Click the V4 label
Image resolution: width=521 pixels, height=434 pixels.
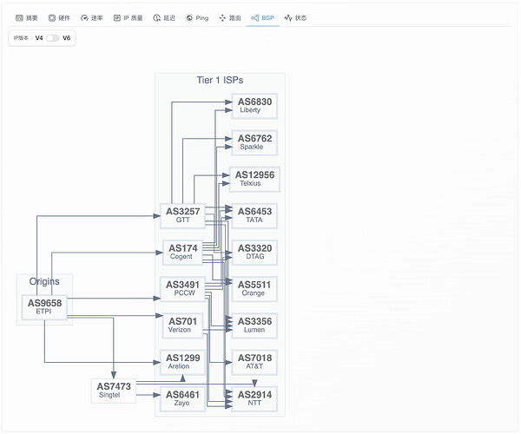(x=39, y=38)
